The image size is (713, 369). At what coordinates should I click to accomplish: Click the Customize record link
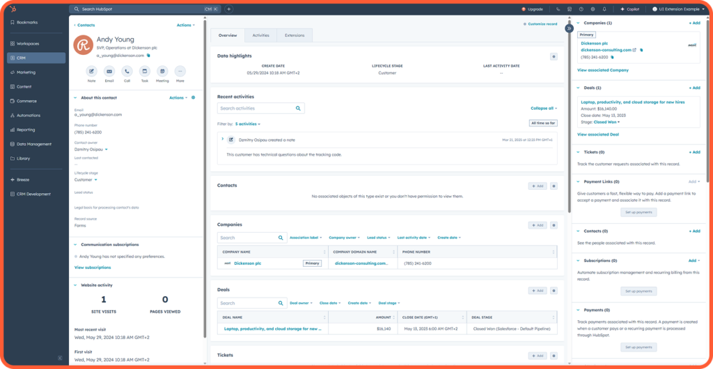pyautogui.click(x=540, y=24)
